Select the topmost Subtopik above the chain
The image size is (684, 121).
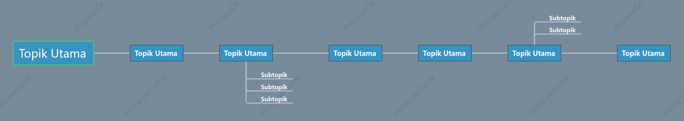(562, 18)
